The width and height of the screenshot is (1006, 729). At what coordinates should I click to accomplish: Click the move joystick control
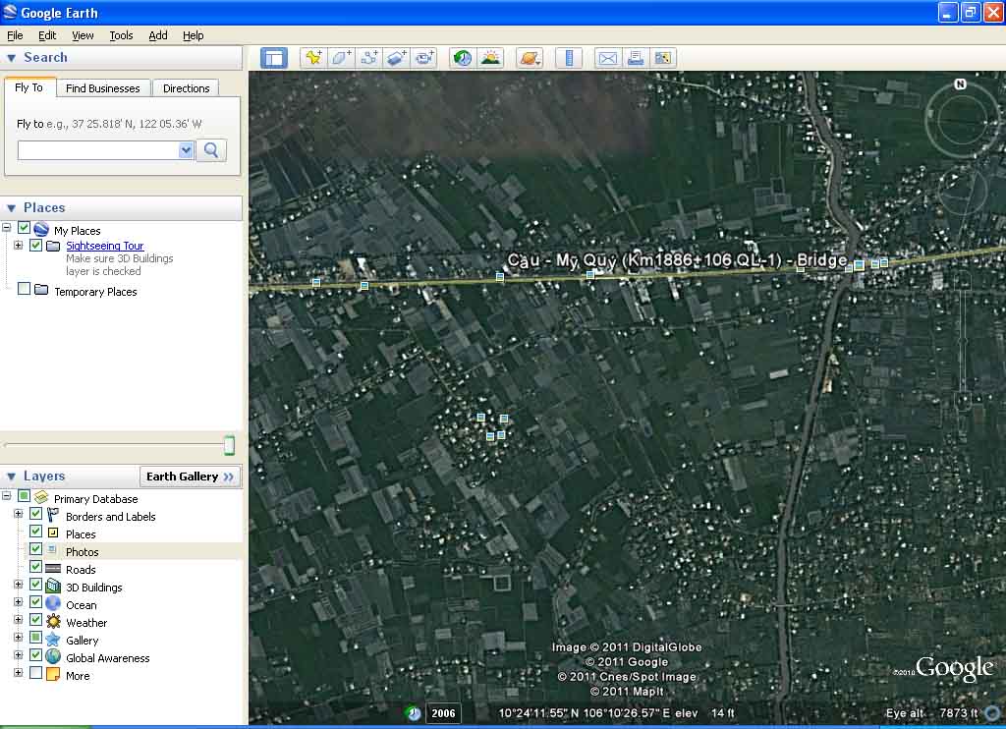tap(962, 192)
